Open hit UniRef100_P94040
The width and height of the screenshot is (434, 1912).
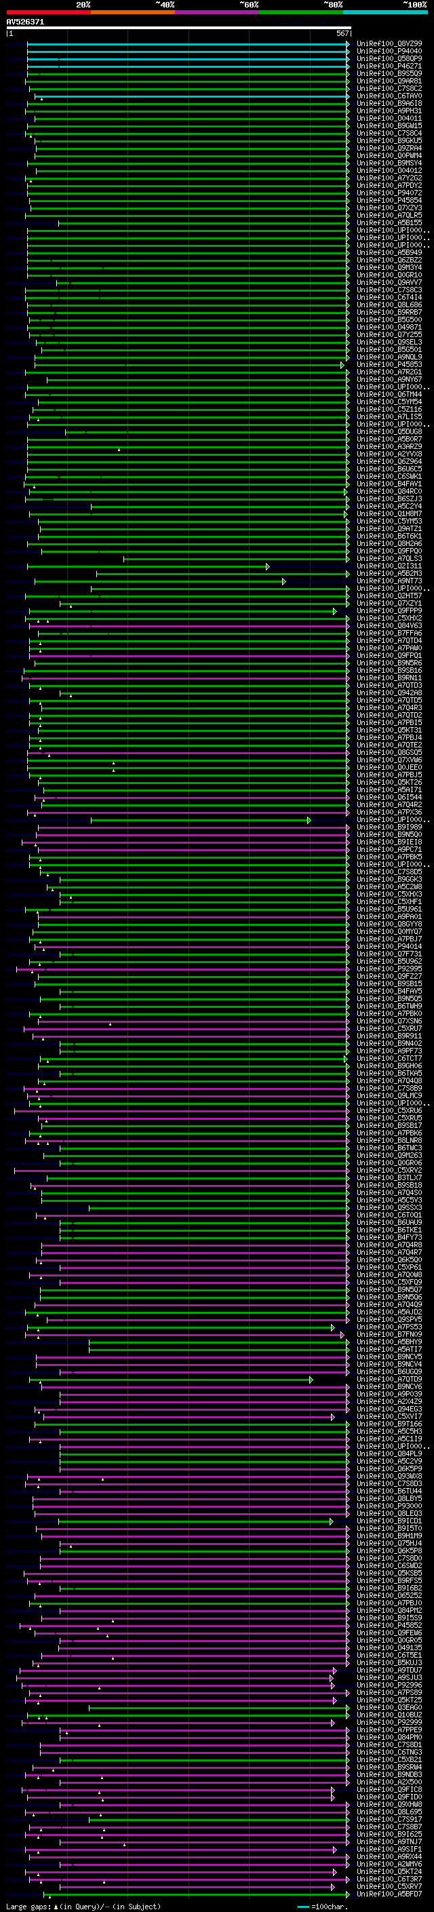389,52
